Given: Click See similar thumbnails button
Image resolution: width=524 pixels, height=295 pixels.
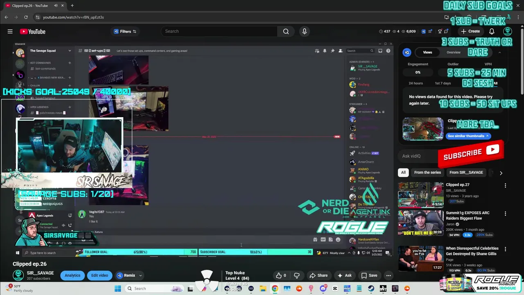Looking at the screenshot, I should click(x=468, y=136).
